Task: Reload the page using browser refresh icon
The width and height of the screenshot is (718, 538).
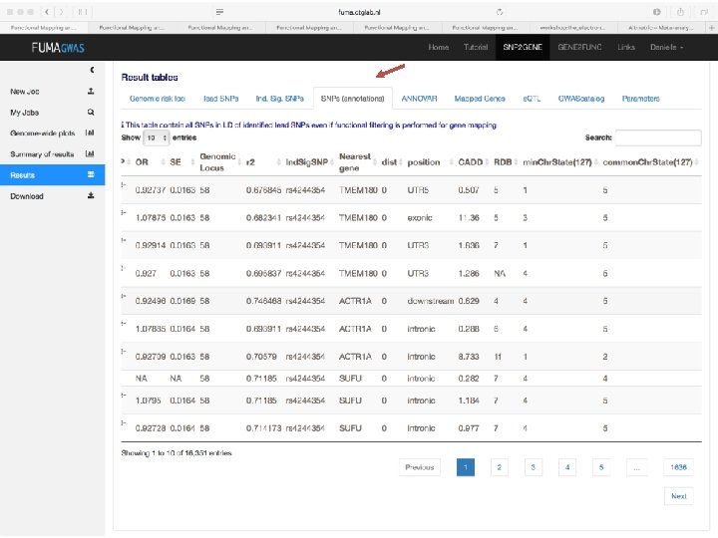Action: pyautogui.click(x=500, y=12)
